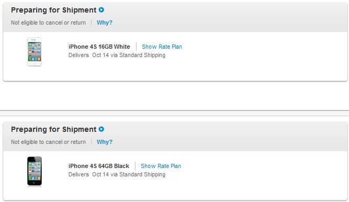Image resolution: width=349 pixels, height=202 pixels.
Task: Click blue arrow icon beside first Preparing for Shipment
Action: 102,10
